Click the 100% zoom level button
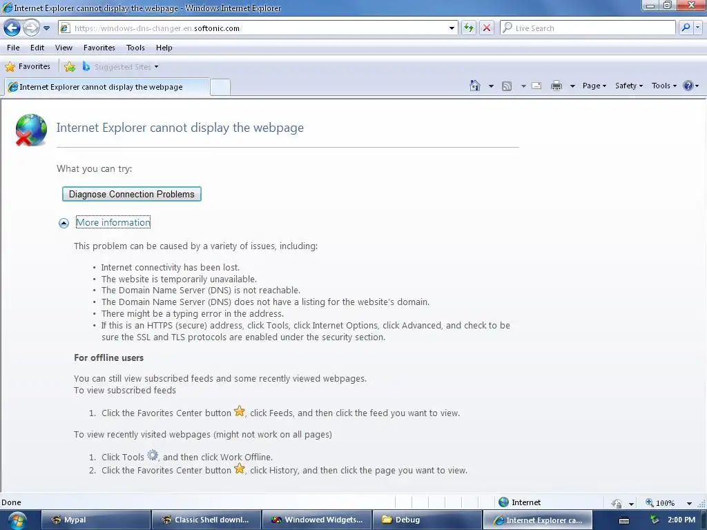707x530 pixels. [x=660, y=503]
